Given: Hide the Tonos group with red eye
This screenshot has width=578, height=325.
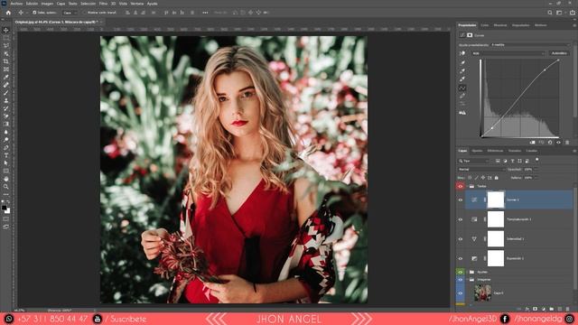Looking at the screenshot, I should coord(460,186).
